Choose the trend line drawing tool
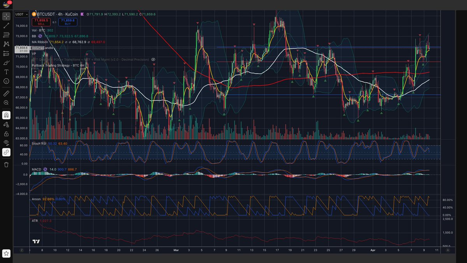 [x=6, y=26]
